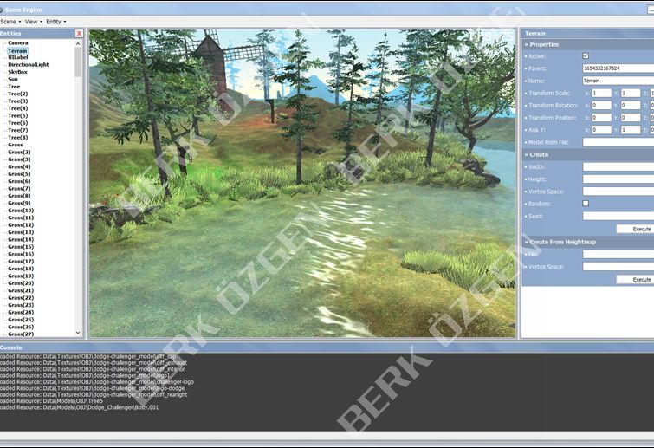This screenshot has height=448, width=654.
Task: Select Tree(5) entity
Action: (18, 115)
